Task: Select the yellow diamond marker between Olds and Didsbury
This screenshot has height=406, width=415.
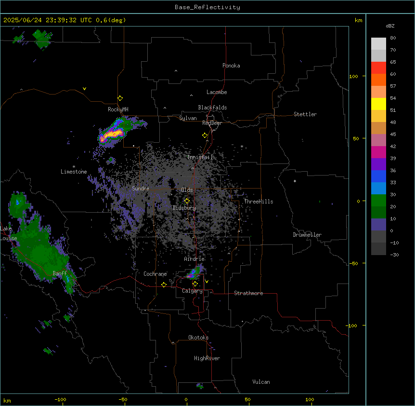Action: [x=187, y=201]
